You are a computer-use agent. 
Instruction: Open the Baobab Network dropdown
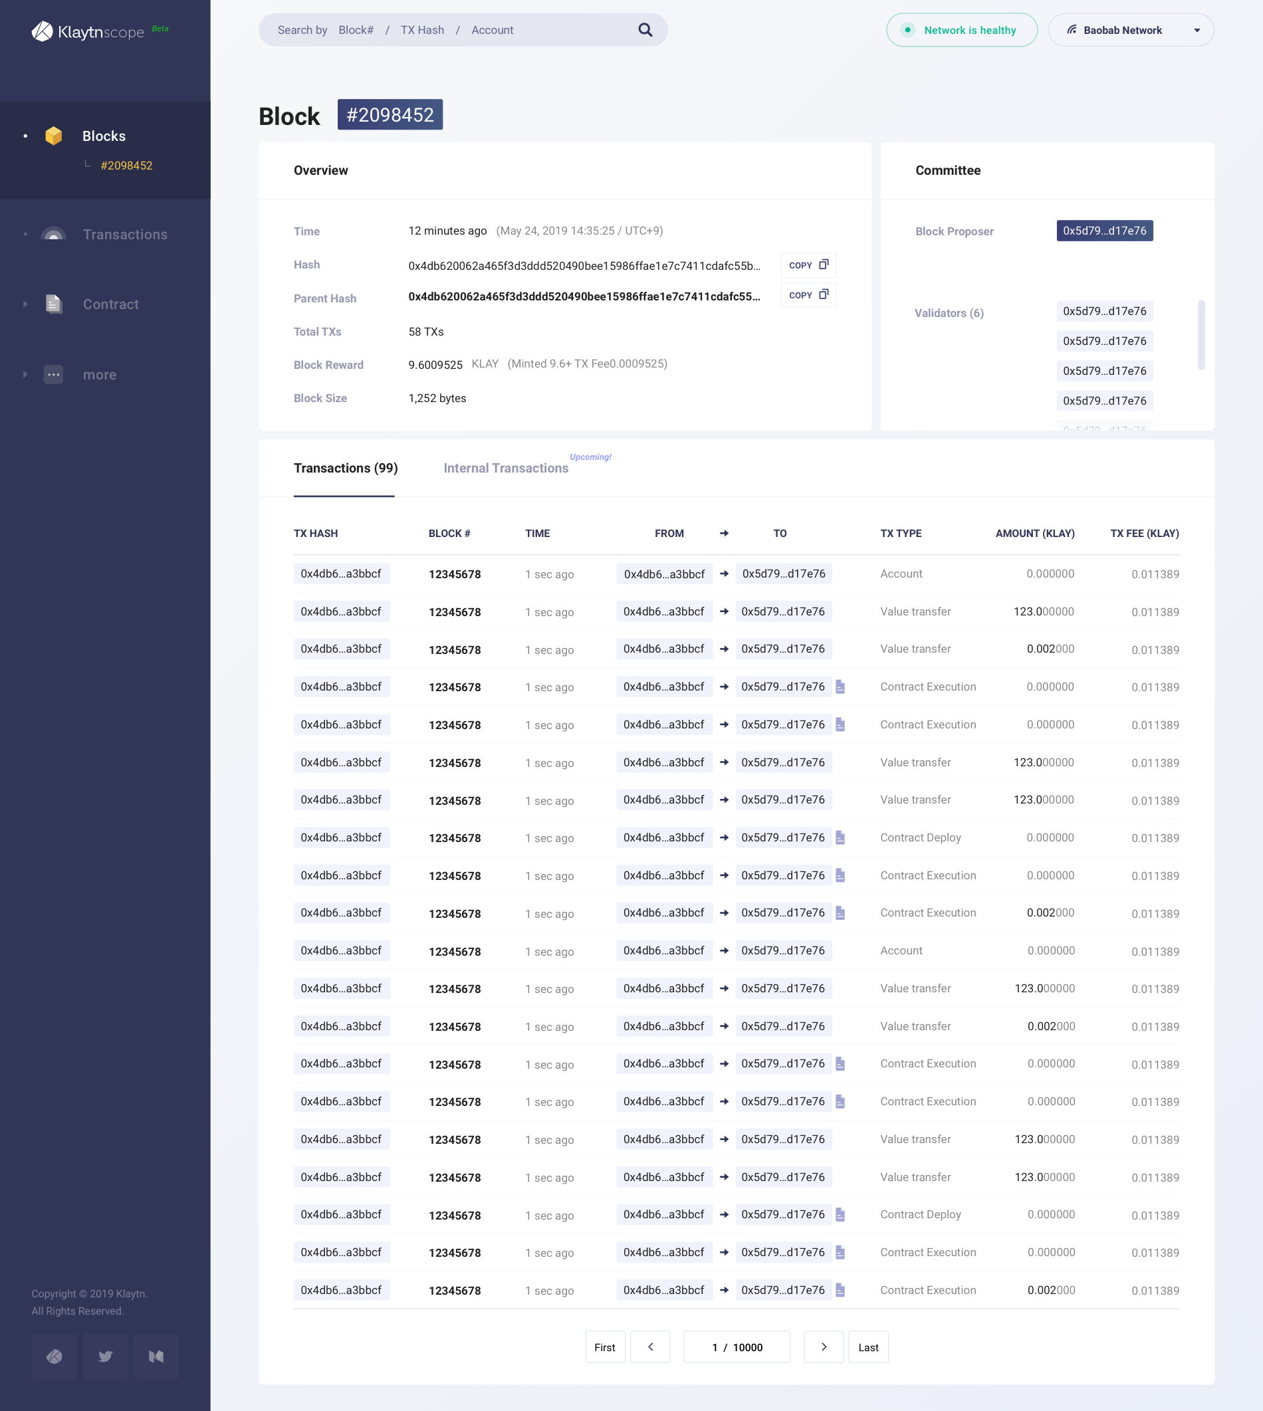point(1131,30)
